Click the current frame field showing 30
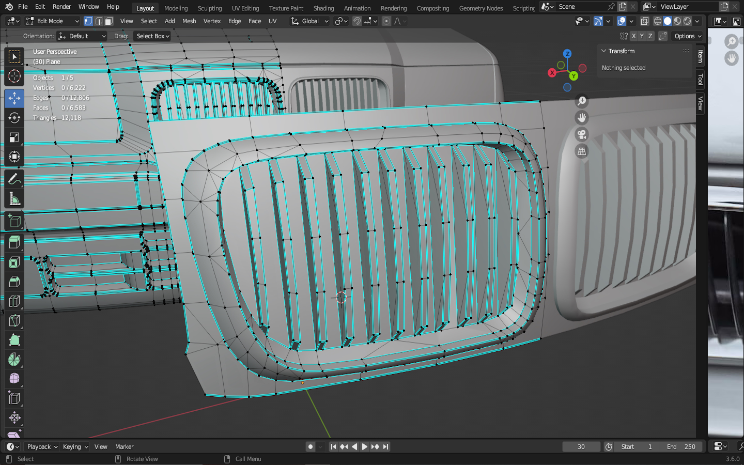This screenshot has height=465, width=744. point(581,447)
